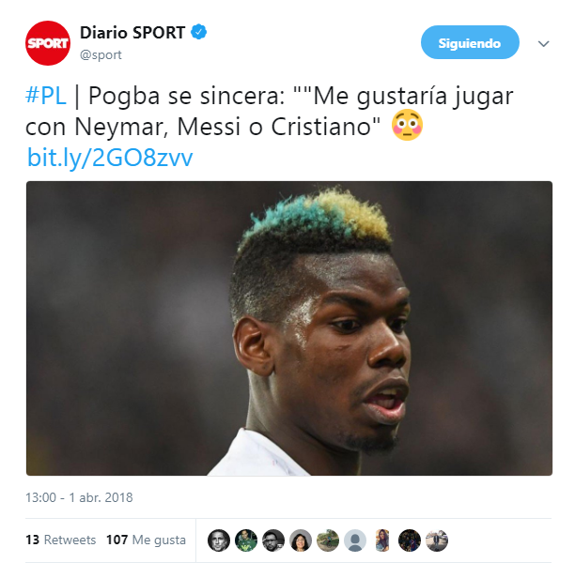The height and width of the screenshot is (563, 575).
Task: Open the rectangular long-haired woman liker avatar
Action: tap(382, 540)
